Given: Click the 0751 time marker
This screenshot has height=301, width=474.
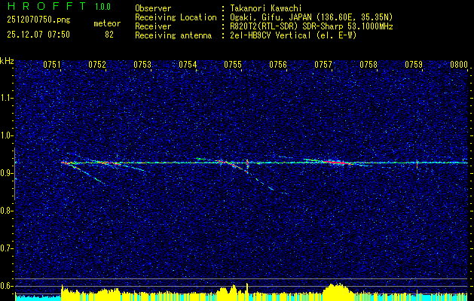Looking at the screenshot, I should [x=52, y=65].
